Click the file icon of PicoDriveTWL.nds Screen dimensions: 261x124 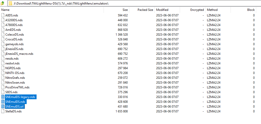click(x=3, y=87)
